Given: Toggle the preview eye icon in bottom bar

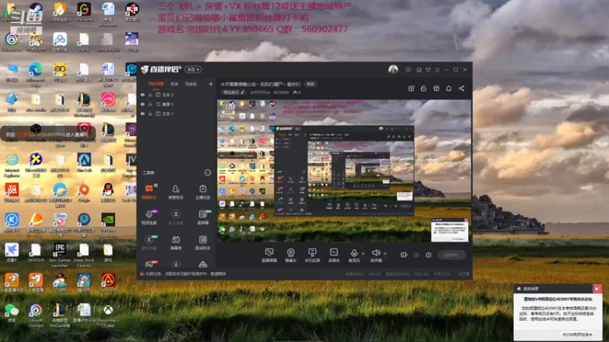Looking at the screenshot, I should [x=416, y=255].
